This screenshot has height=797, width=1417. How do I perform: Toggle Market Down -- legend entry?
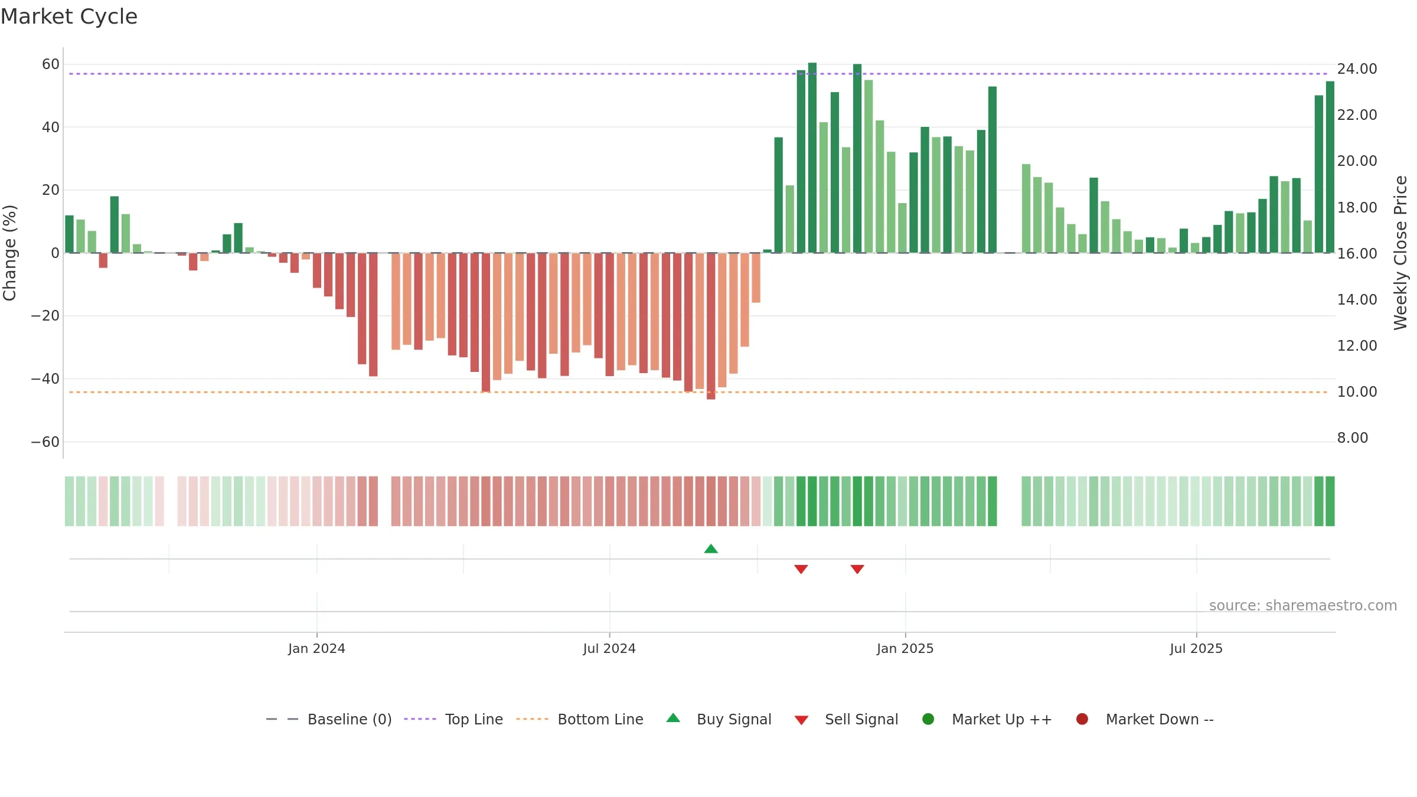[1145, 719]
